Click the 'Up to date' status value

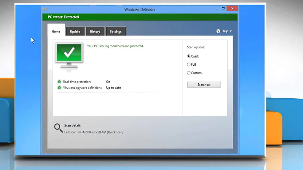pos(114,88)
